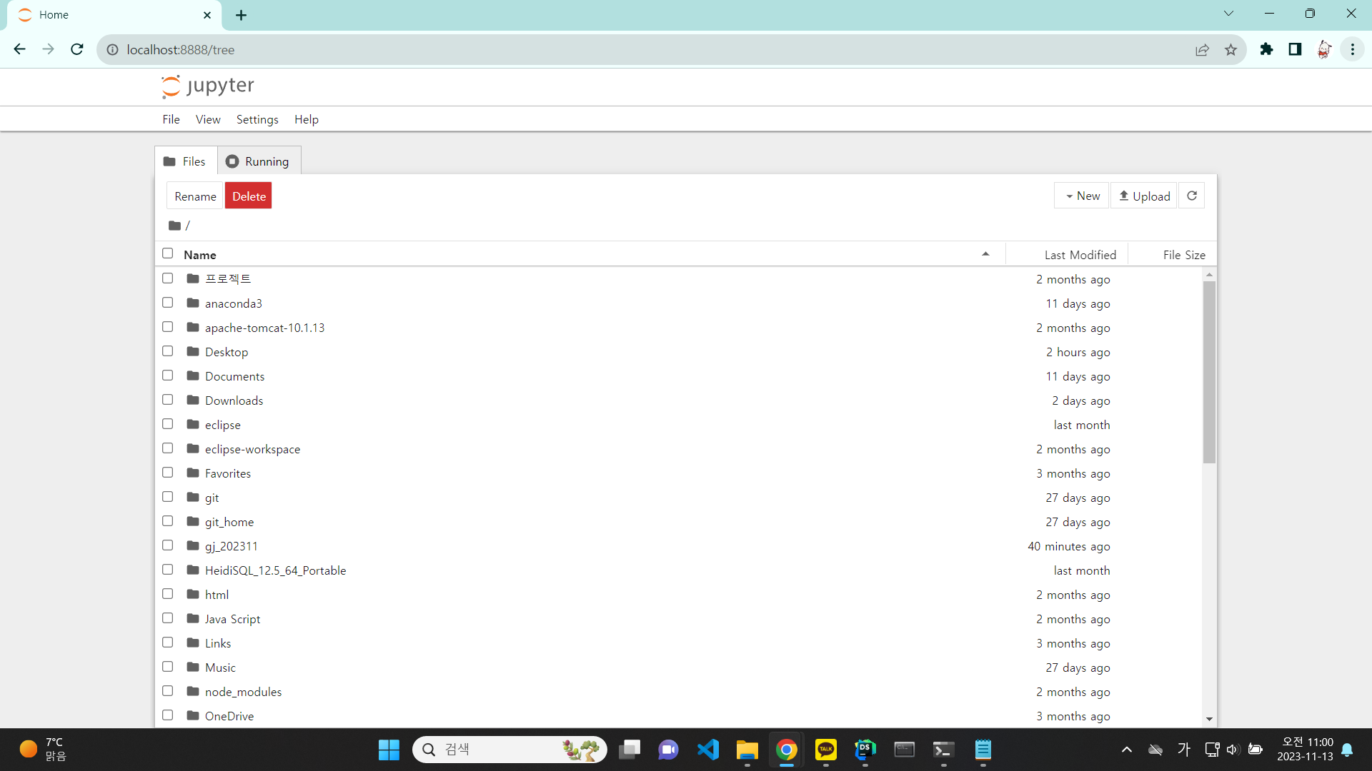The width and height of the screenshot is (1372, 771).
Task: Click the file list vertical scrollbar
Action: tap(1209, 371)
